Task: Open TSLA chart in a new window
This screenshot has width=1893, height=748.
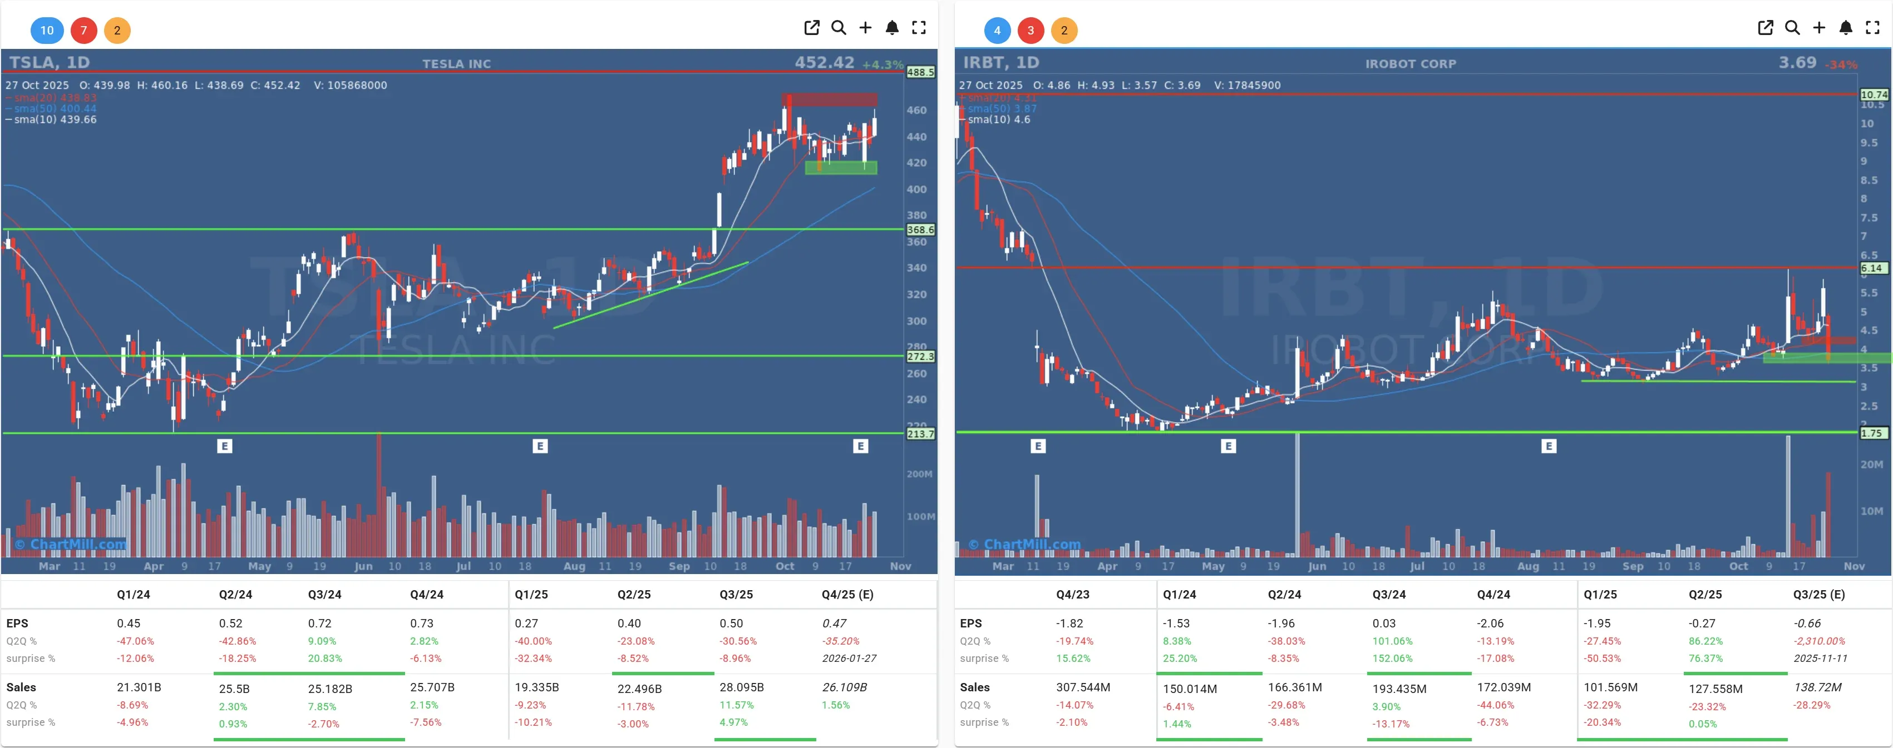Action: [812, 28]
